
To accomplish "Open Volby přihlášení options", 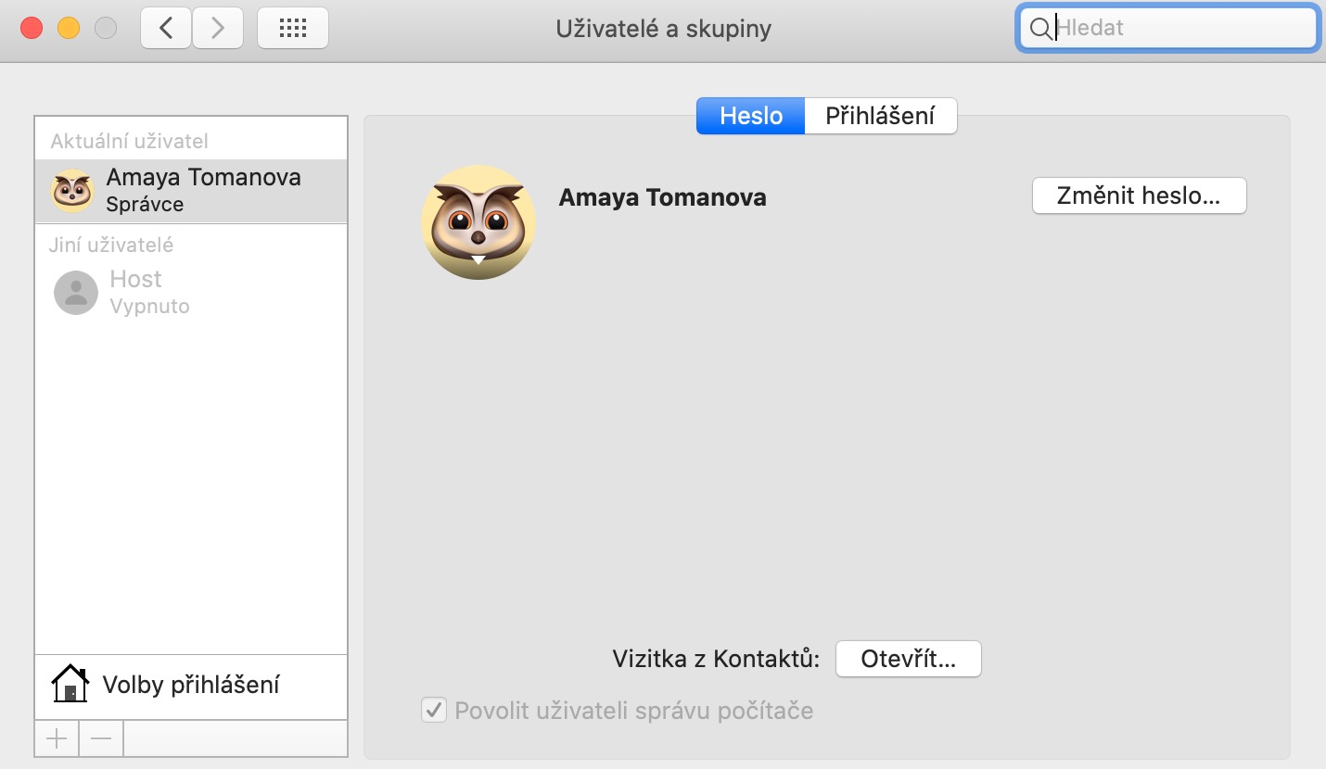I will pos(190,685).
